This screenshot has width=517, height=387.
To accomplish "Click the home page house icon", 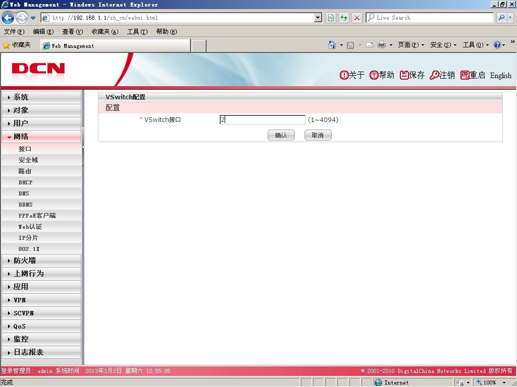I will 332,45.
